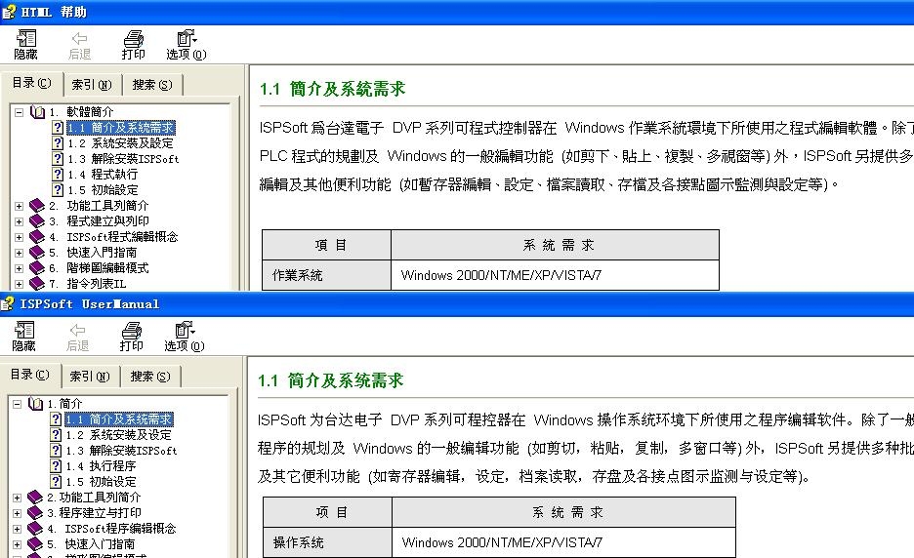Open topic 1.5 初始設定
The height and width of the screenshot is (558, 914).
point(103,190)
